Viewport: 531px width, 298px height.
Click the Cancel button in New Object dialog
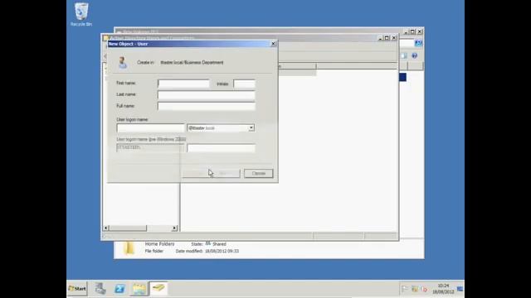coord(258,173)
